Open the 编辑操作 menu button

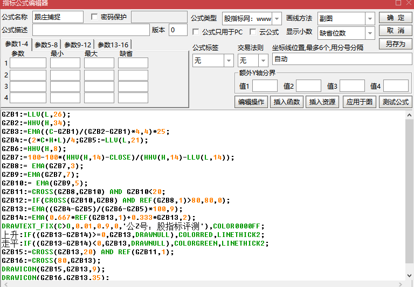click(x=251, y=102)
